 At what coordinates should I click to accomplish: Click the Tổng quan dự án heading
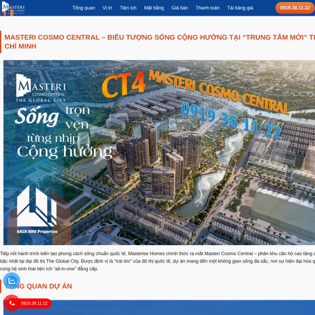coord(38,286)
